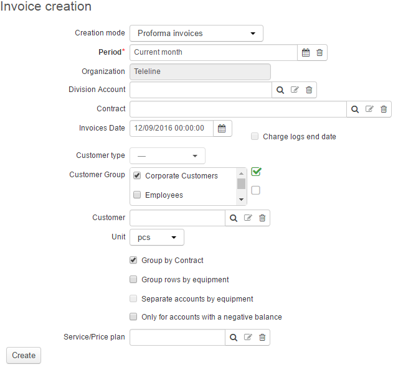Disable Group by Contract option
Viewport: 393px width, 365px height.
(x=133, y=260)
